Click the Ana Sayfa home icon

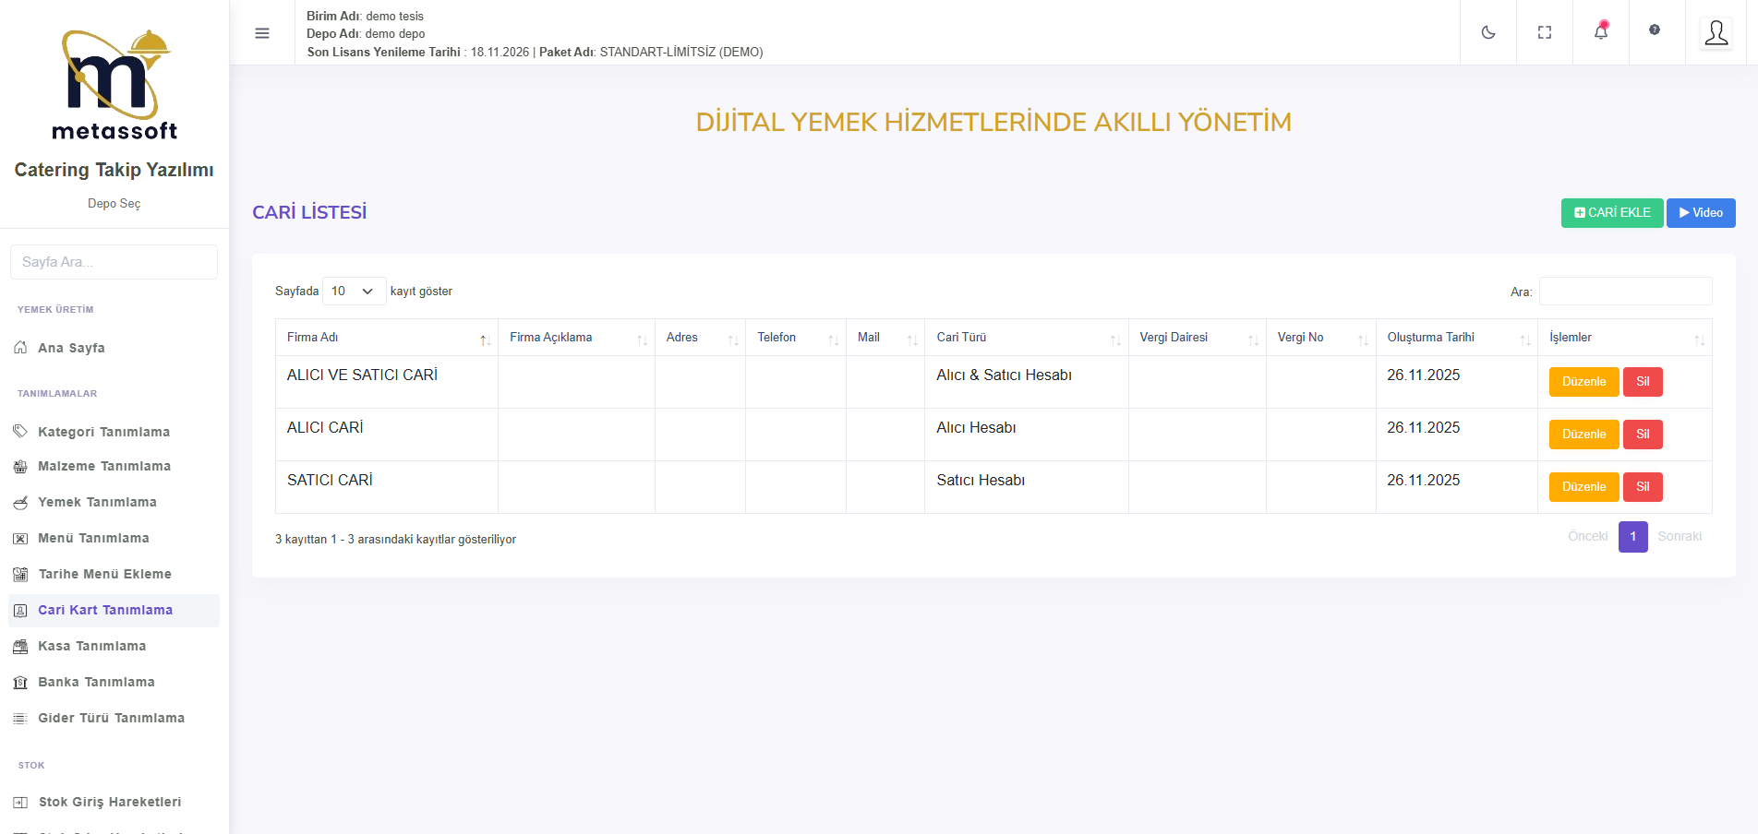point(20,348)
